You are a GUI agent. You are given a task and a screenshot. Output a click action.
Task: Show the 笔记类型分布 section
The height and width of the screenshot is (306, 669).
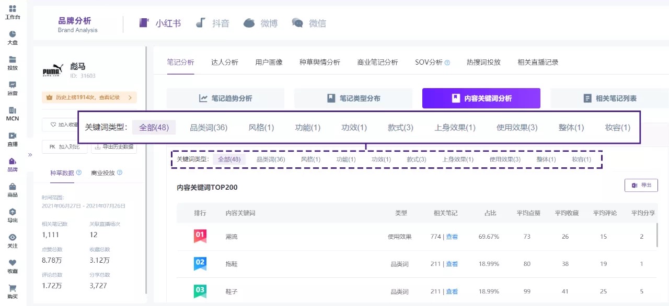point(353,98)
